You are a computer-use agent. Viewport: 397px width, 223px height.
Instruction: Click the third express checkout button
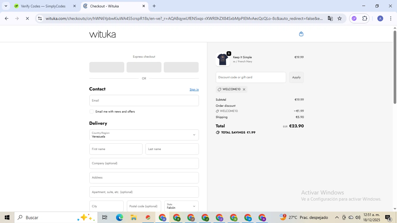181,67
